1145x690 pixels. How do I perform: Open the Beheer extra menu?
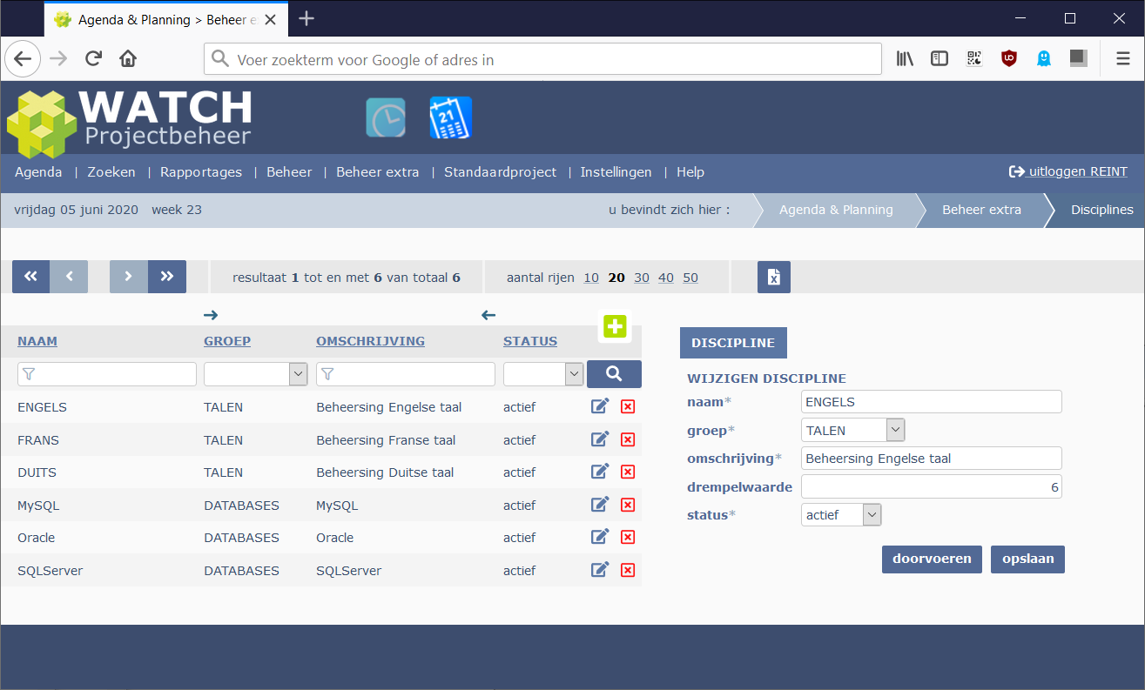378,172
